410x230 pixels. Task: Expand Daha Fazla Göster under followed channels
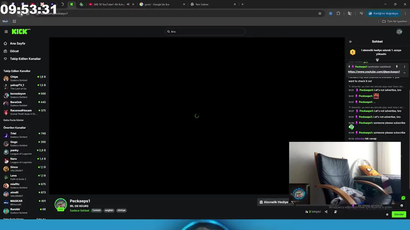13,120
